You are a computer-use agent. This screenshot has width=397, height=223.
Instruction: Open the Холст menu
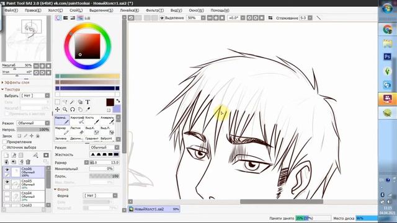coord(55,11)
